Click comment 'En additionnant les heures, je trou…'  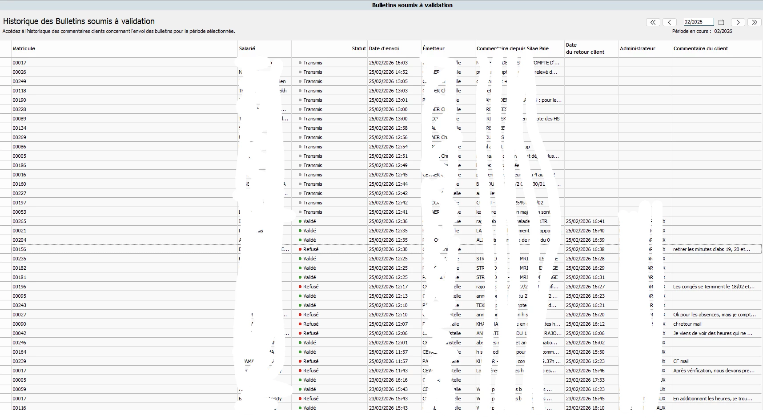(713, 399)
